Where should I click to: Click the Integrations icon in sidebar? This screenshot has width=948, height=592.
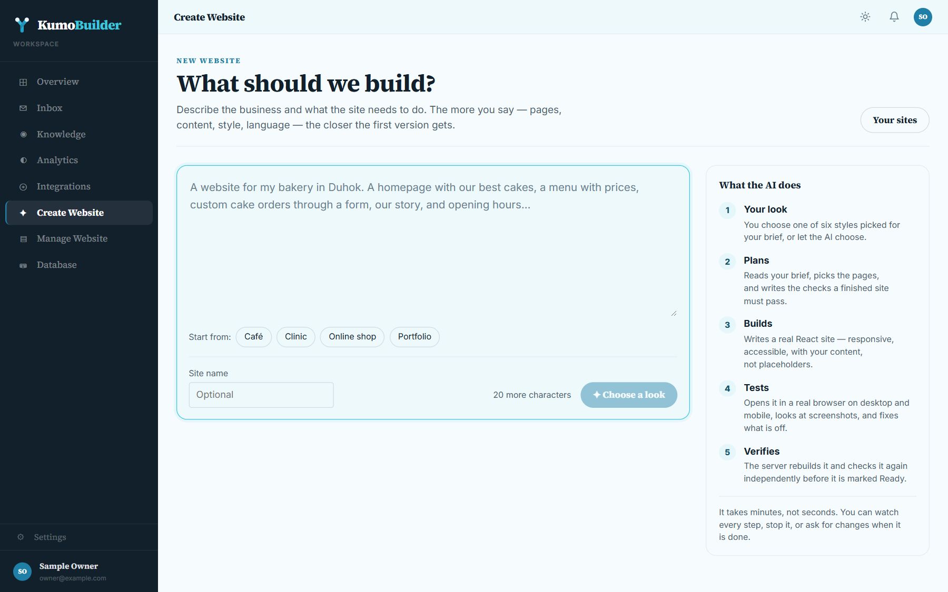click(23, 187)
